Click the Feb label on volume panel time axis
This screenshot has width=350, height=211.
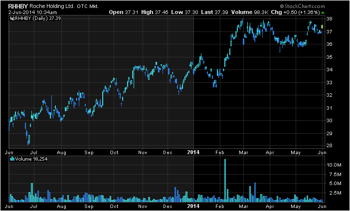pyautogui.click(x=220, y=206)
